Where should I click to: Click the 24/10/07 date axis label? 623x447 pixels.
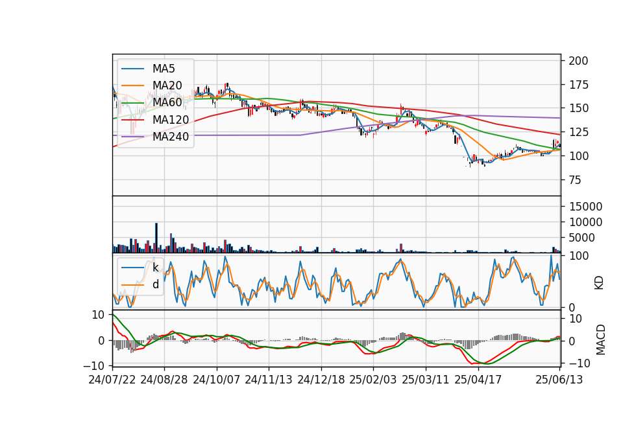pyautogui.click(x=217, y=380)
